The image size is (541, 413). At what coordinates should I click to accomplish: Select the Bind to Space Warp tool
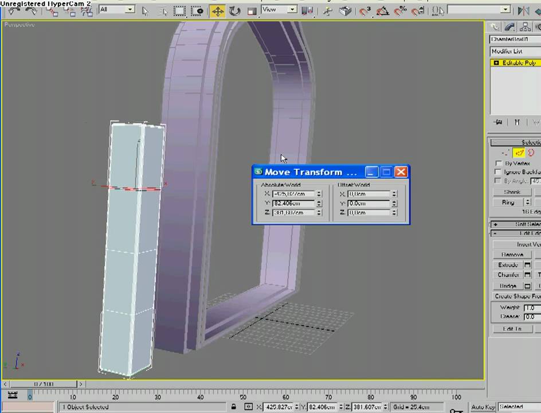(x=87, y=11)
